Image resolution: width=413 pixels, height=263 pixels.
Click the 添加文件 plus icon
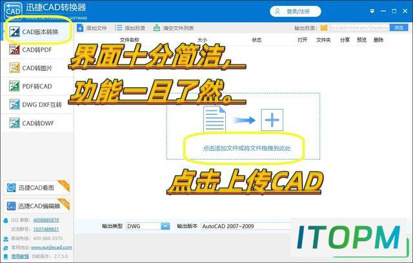coord(80,28)
